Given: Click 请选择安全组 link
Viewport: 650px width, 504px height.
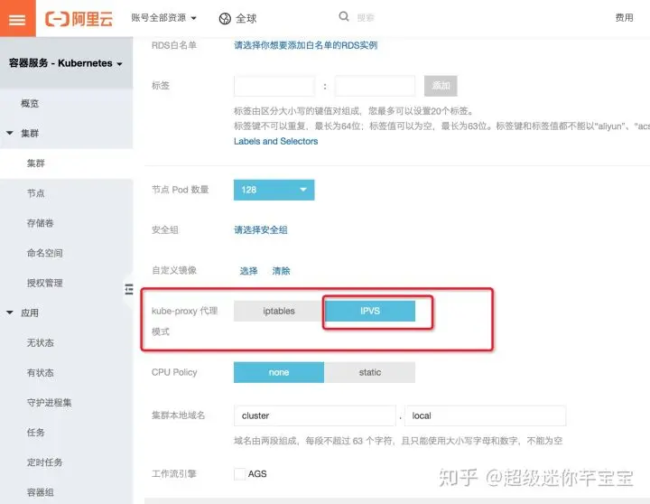Looking at the screenshot, I should point(261,229).
